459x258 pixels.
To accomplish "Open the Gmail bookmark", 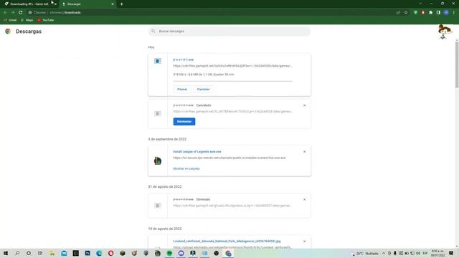I will tap(10, 20).
